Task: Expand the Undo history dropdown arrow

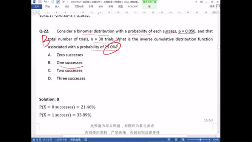Action: pos(48,2)
